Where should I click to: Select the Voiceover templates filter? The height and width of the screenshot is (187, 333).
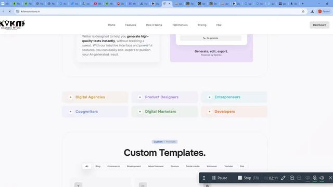coord(212,166)
